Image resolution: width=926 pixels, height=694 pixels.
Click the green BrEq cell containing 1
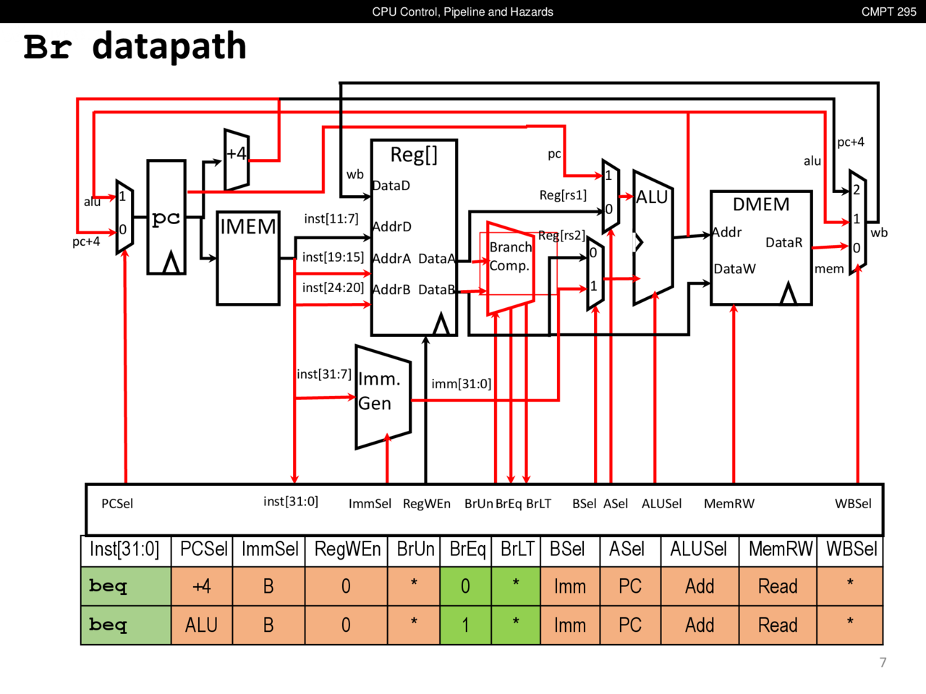coord(465,625)
